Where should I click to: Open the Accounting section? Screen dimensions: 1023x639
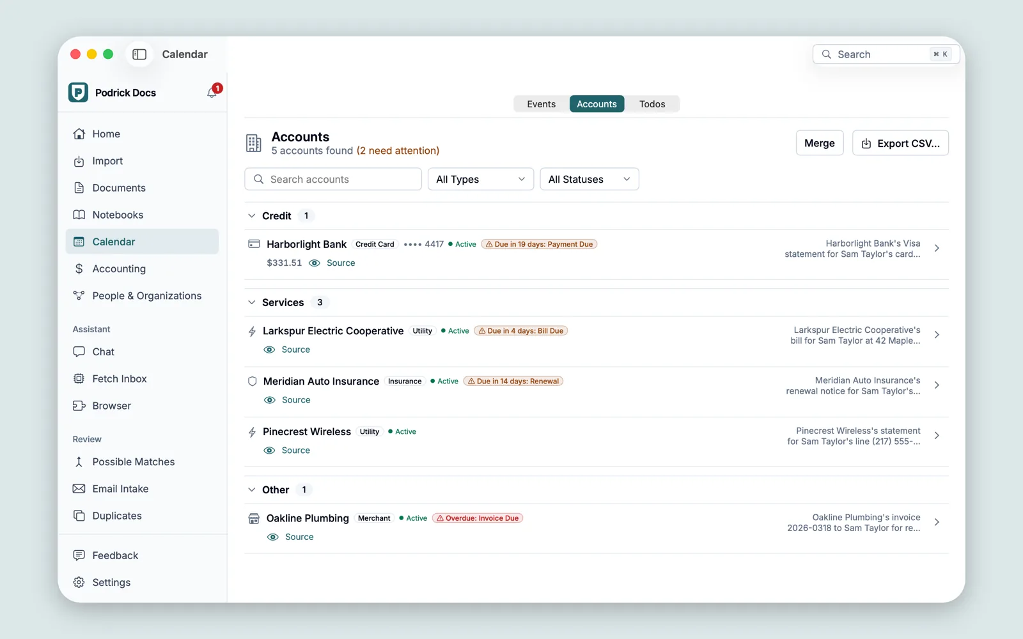[142, 268]
